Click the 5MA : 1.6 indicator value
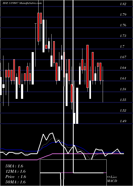Viewport: 133px width, 186px height. pos(14,166)
